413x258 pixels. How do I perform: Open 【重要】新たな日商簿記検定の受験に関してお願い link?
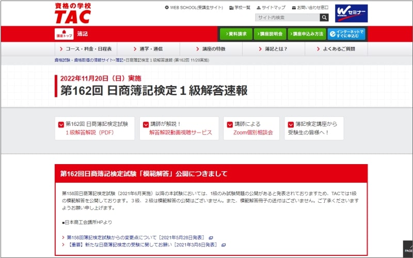click(142, 245)
